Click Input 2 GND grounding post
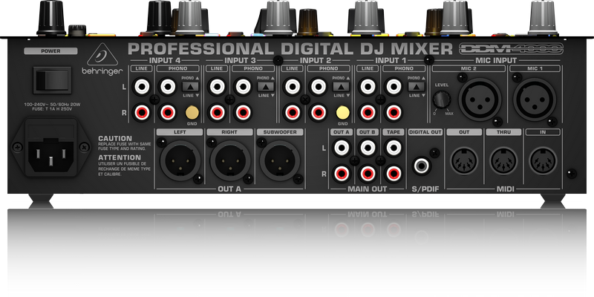The image size is (594, 297). tap(343, 113)
